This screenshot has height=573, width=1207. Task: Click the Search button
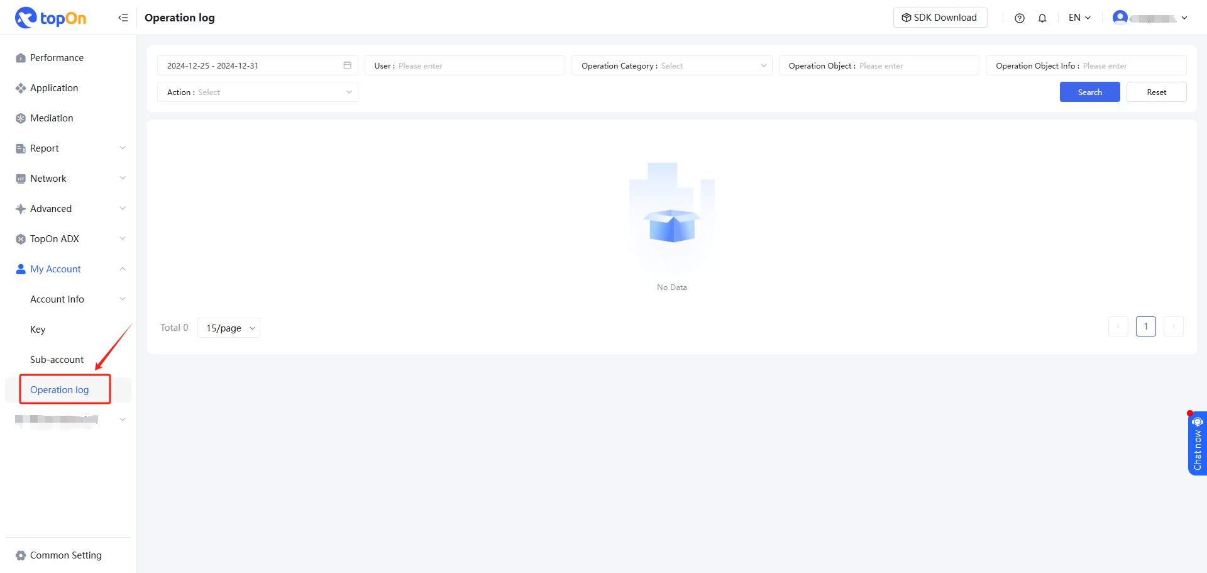point(1089,92)
